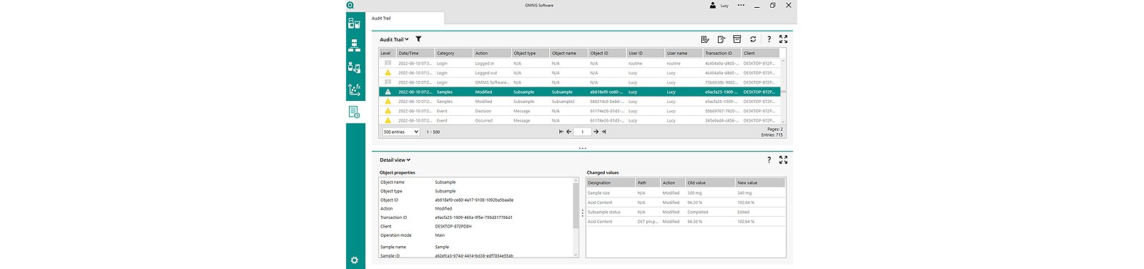This screenshot has height=269, width=1144.
Task: Open the 500 entries page size dropdown
Action: (400, 132)
